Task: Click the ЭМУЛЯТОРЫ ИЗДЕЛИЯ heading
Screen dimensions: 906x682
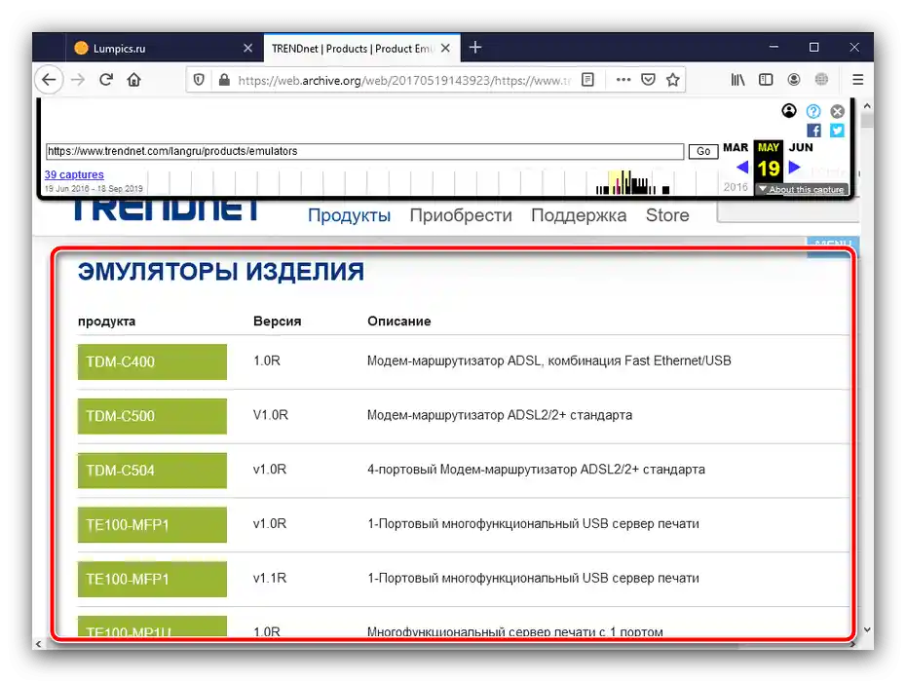Action: coord(221,272)
